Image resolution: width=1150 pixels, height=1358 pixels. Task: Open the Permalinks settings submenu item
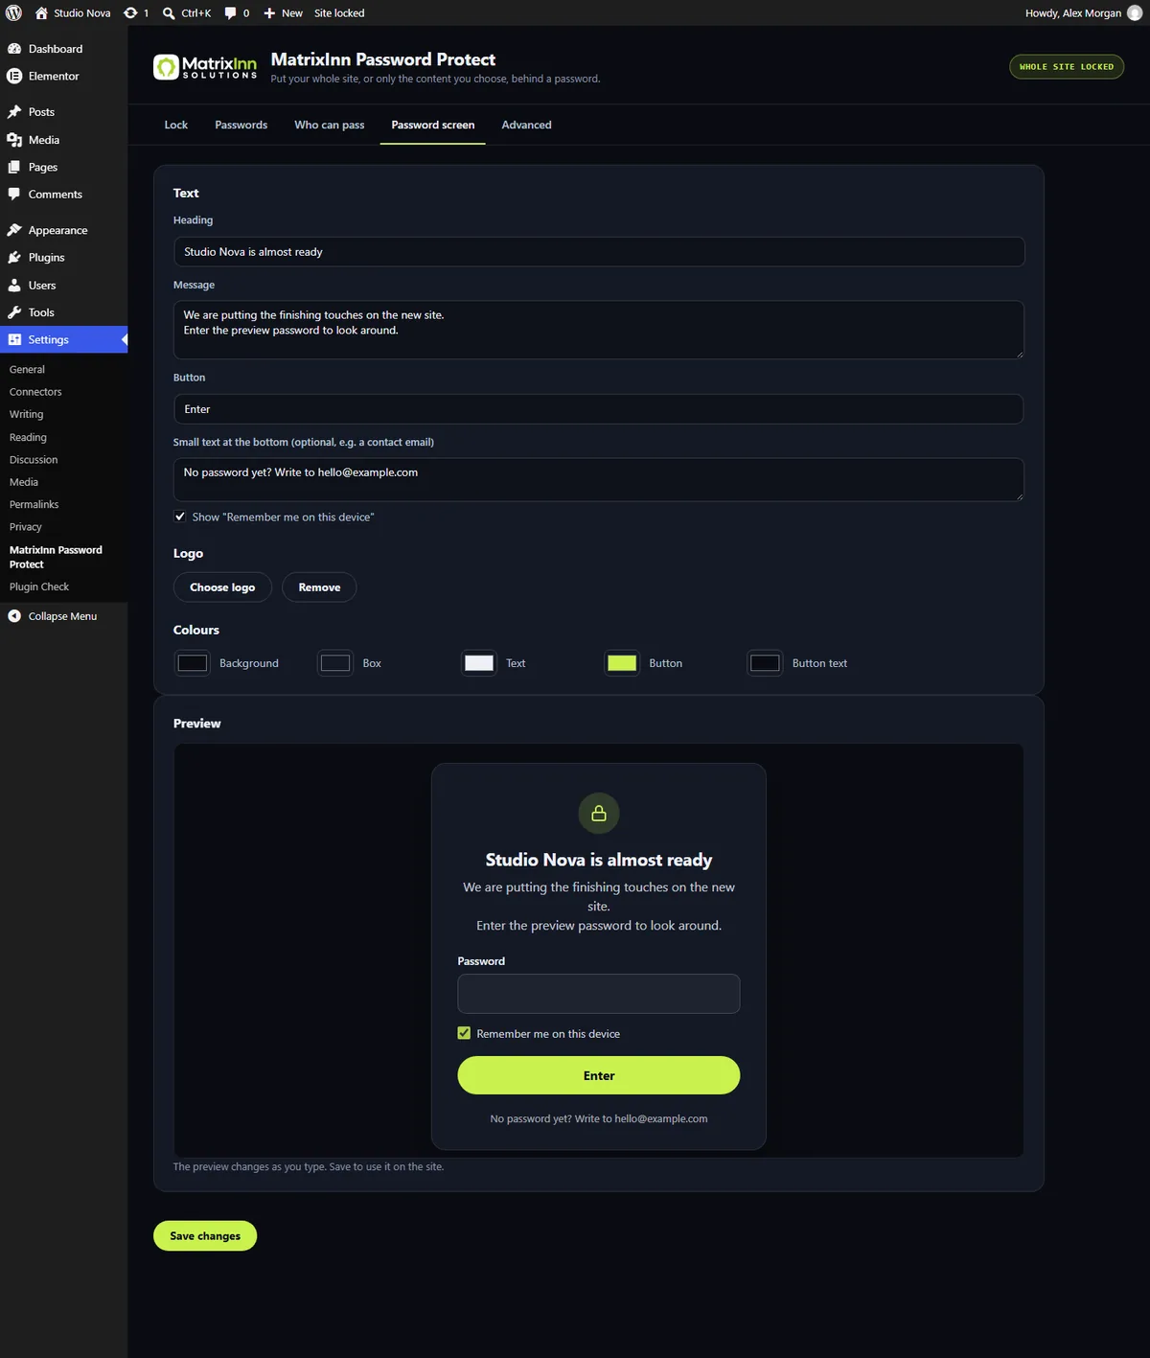coord(34,504)
